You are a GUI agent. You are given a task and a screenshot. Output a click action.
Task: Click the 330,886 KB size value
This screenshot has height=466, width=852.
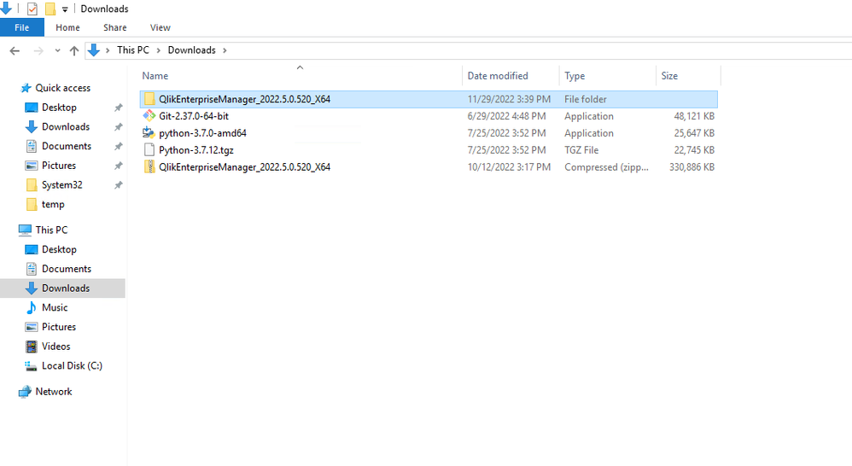[x=692, y=166]
